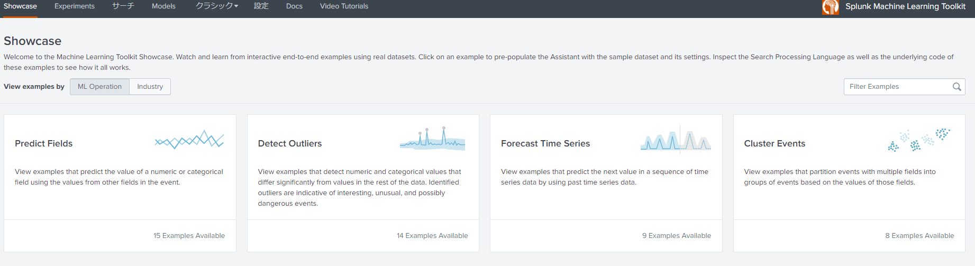Expand the クラシック dropdown menu
The width and height of the screenshot is (975, 266).
(x=217, y=6)
